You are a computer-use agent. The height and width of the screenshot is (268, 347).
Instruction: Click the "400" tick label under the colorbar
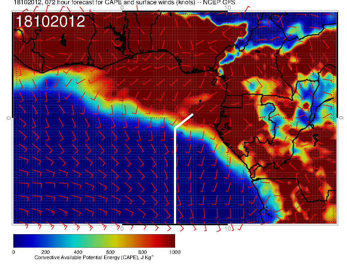point(78,252)
